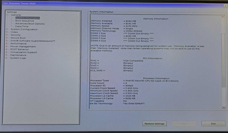Select System Information in the tree

(x=27, y=18)
